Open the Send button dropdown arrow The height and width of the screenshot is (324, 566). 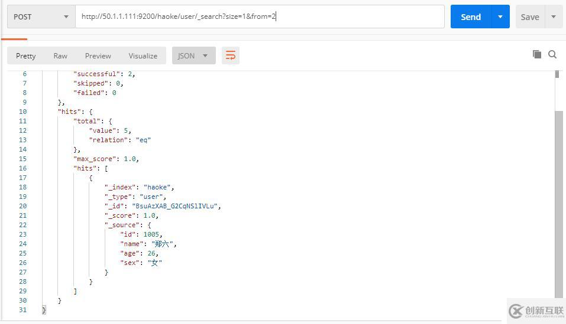[500, 17]
